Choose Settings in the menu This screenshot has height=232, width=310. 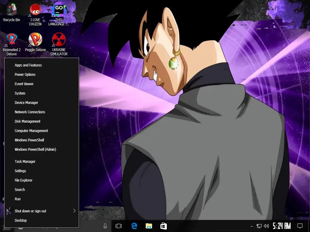pos(42,171)
